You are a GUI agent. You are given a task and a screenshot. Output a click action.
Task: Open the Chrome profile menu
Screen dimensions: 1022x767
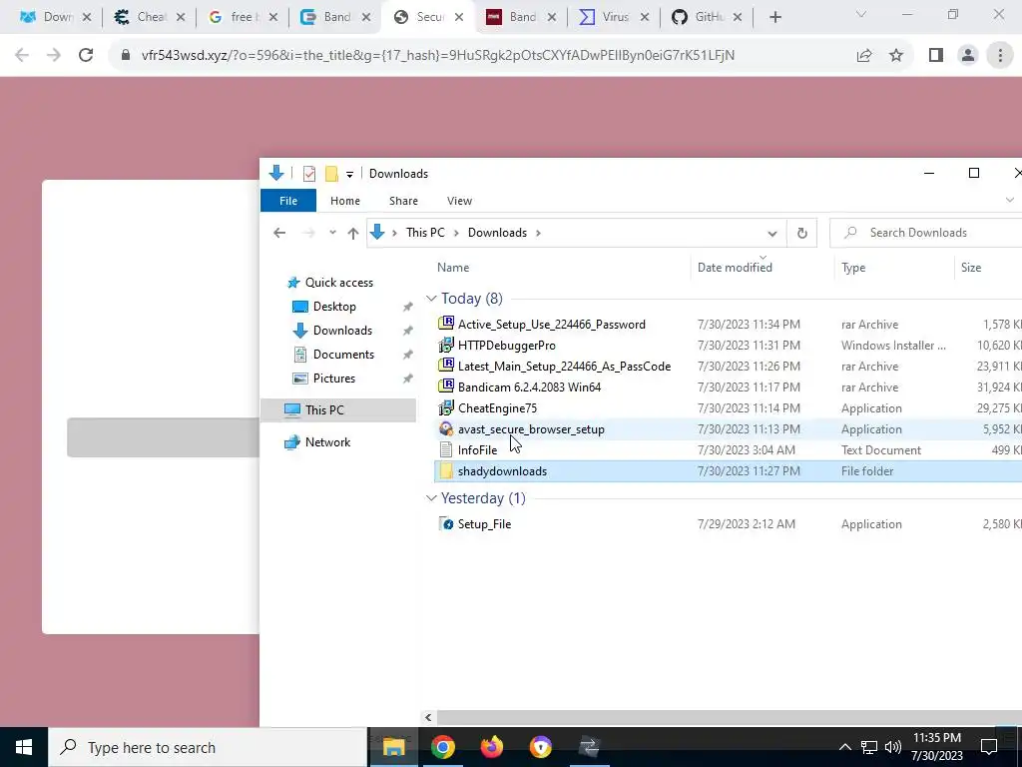click(968, 56)
